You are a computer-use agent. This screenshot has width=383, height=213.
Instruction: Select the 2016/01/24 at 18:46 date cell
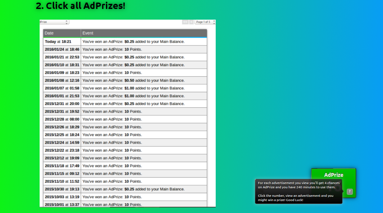[62, 49]
